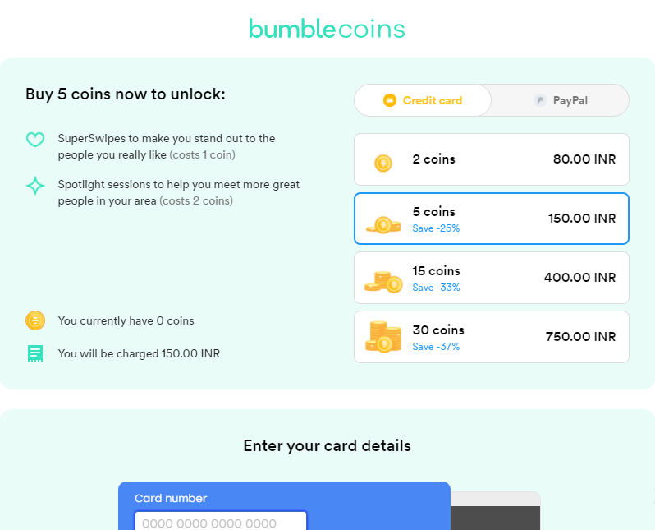The image size is (655, 530).
Task: Click the bumblecoins logo
Action: click(x=327, y=30)
